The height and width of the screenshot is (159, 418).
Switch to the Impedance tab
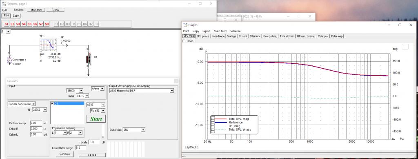pyautogui.click(x=218, y=36)
